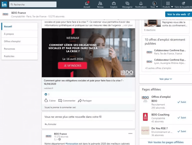192x145 pixels.
Task: Click the webinar article title link
Action: coord(84,82)
